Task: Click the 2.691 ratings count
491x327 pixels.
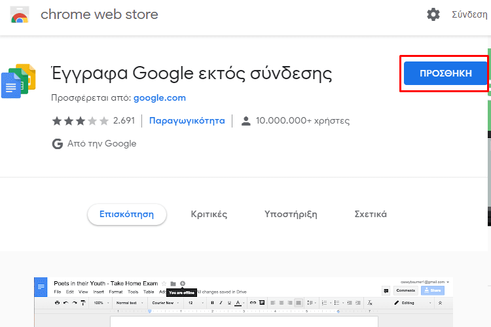Action: (x=124, y=121)
